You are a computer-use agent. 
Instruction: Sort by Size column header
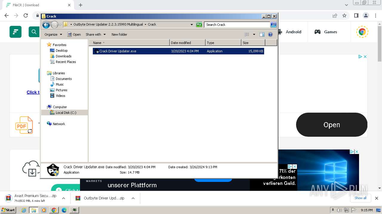(253, 43)
